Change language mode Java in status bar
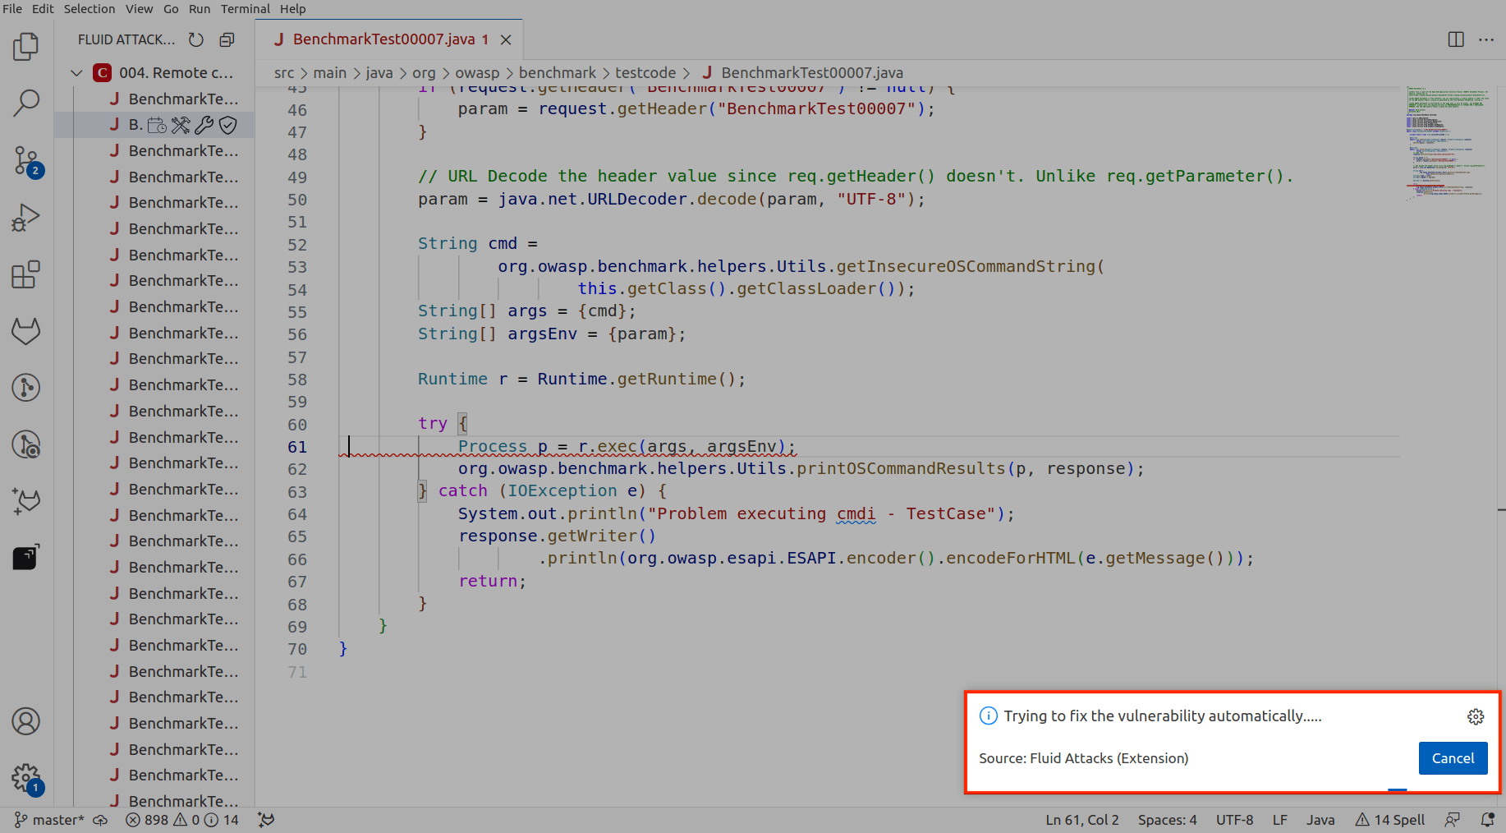The width and height of the screenshot is (1506, 833). 1320,820
